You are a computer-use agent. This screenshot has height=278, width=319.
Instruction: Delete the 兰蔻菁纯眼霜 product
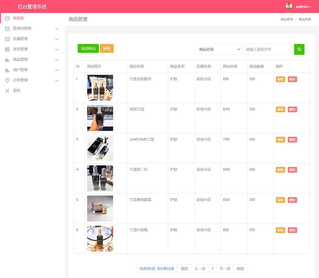[x=292, y=200]
